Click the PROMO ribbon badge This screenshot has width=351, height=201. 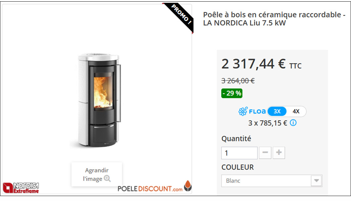[x=180, y=16]
